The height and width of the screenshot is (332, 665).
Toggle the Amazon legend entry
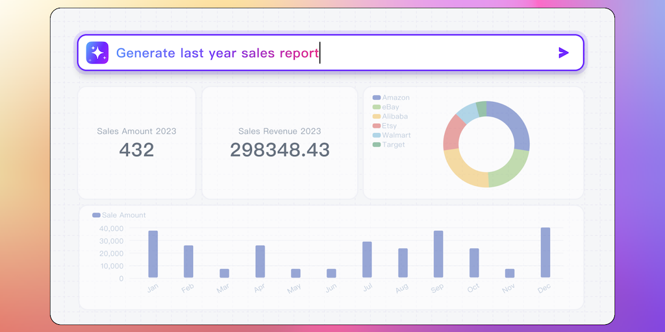click(x=392, y=98)
